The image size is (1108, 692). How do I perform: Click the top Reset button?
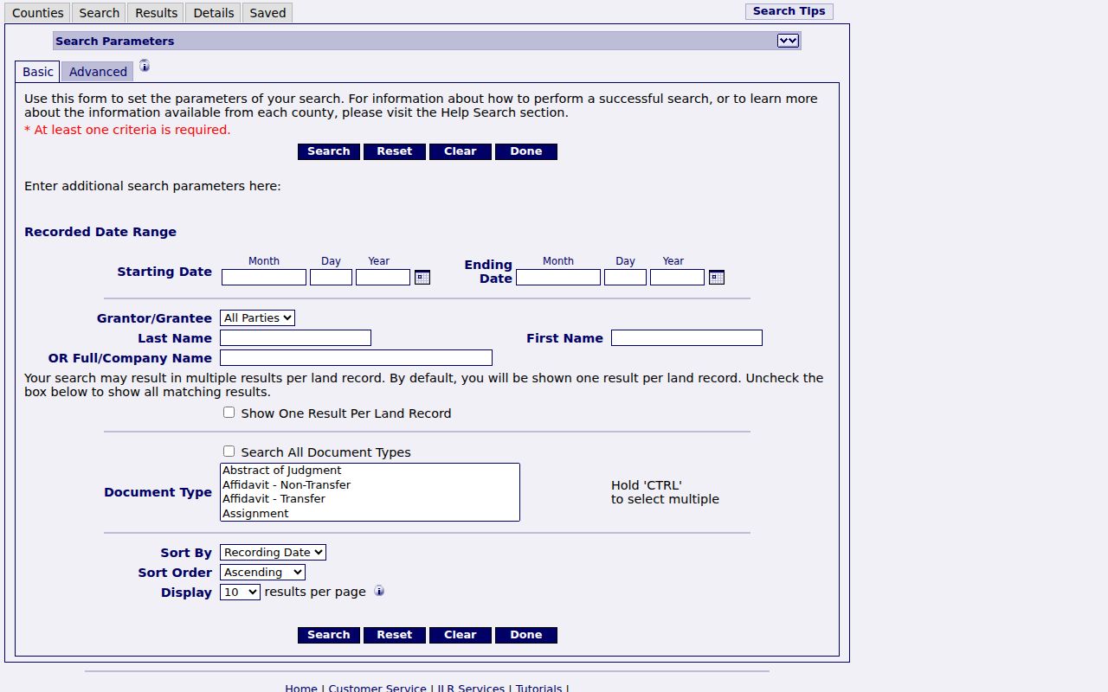(x=395, y=151)
